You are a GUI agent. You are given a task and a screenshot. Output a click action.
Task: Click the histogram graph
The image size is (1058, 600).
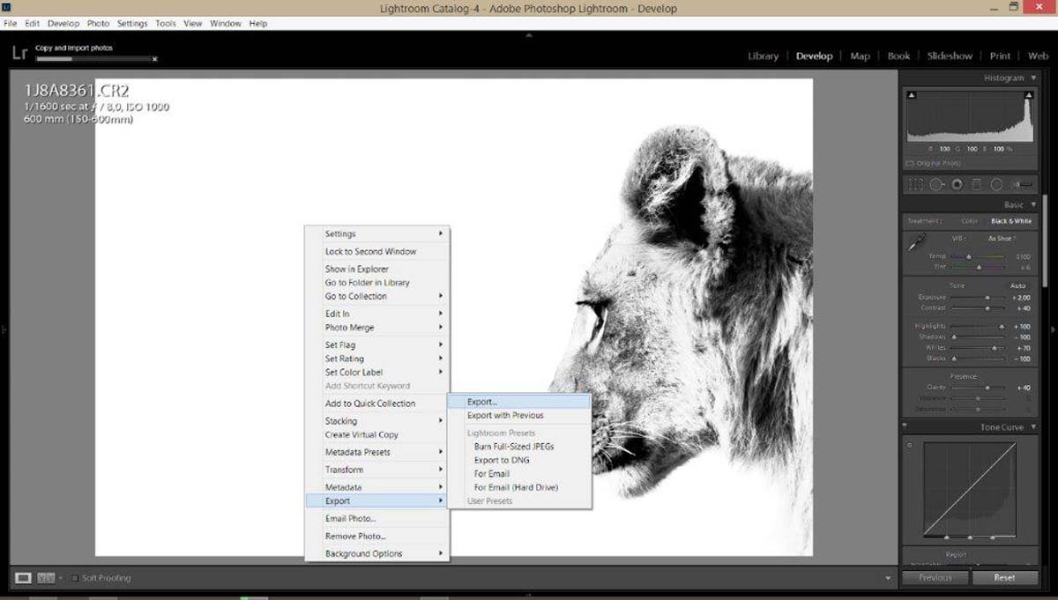pyautogui.click(x=970, y=115)
